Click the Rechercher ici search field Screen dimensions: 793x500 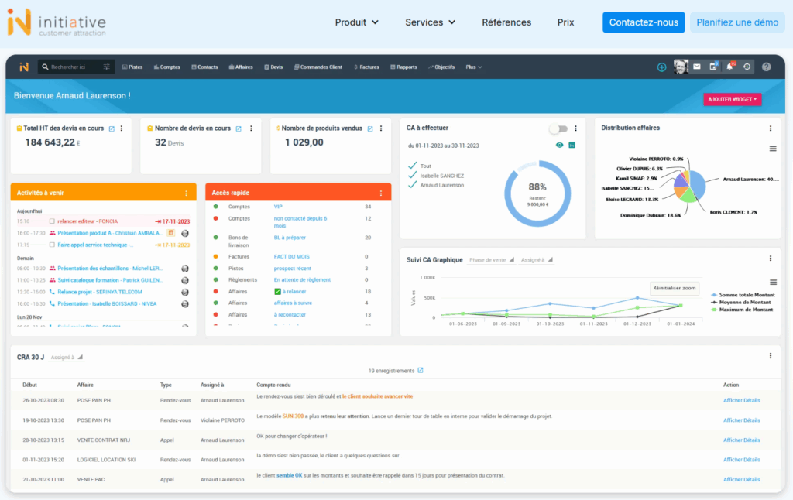coord(76,67)
